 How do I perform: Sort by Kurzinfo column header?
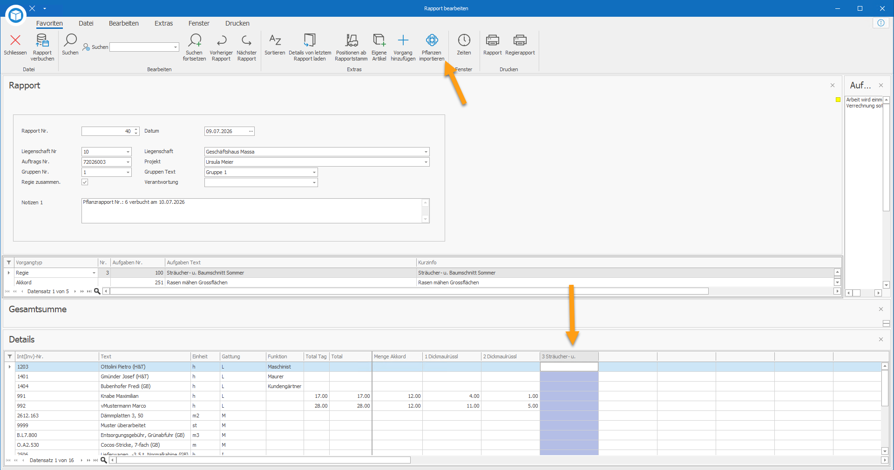625,262
